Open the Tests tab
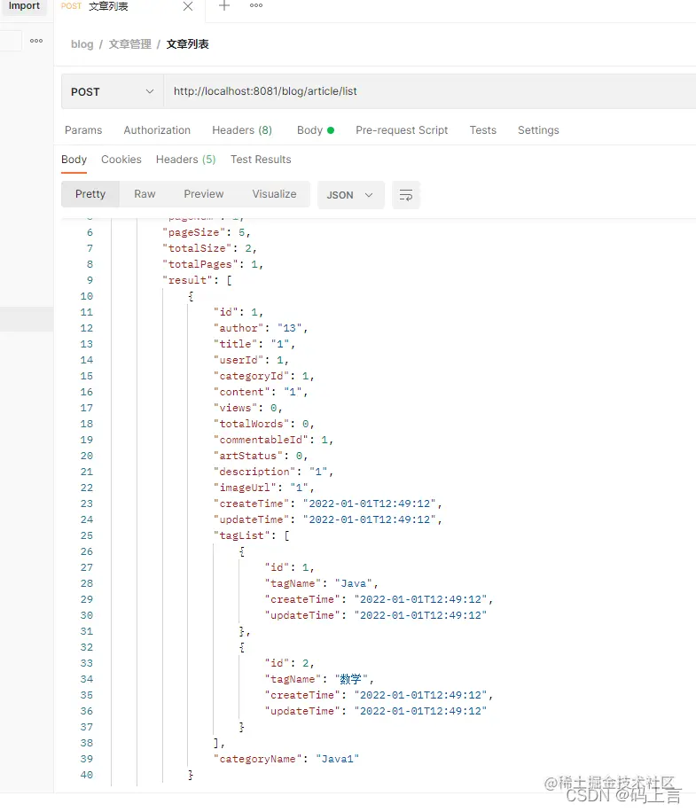The width and height of the screenshot is (696, 812). point(482,130)
